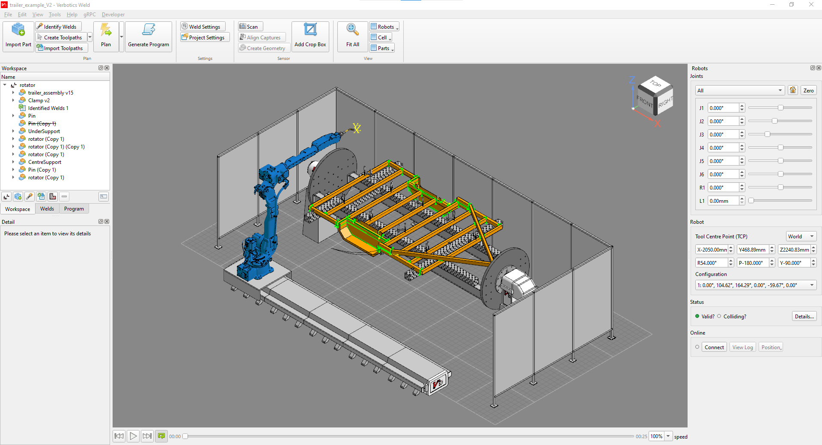Click the search filter icon below tree
The image size is (822, 445).
pos(104,196)
